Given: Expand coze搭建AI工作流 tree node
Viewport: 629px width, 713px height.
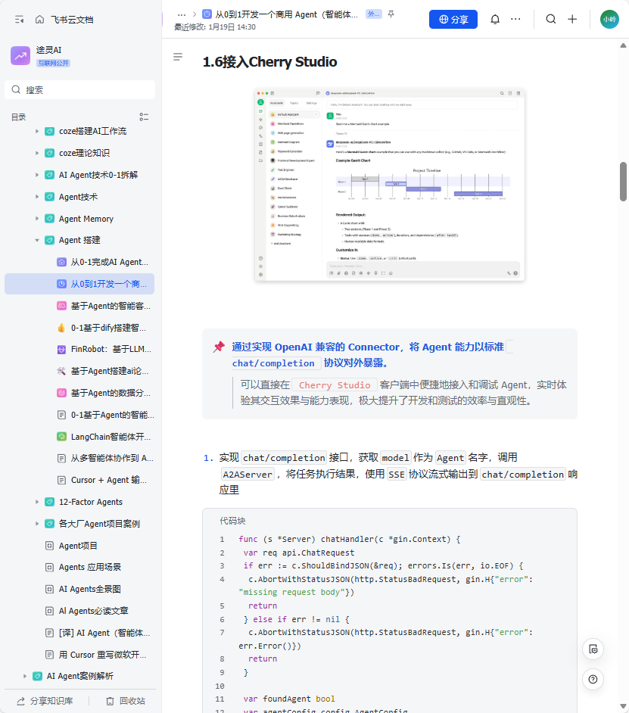Looking at the screenshot, I should coord(37,131).
